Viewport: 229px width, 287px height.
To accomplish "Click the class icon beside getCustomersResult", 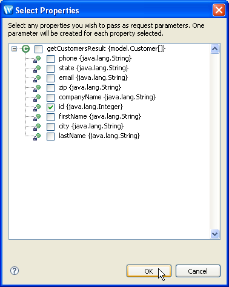I will pos(25,49).
